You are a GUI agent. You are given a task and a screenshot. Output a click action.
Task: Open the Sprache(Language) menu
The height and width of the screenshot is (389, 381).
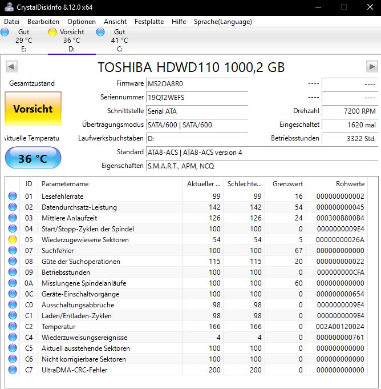(x=223, y=22)
